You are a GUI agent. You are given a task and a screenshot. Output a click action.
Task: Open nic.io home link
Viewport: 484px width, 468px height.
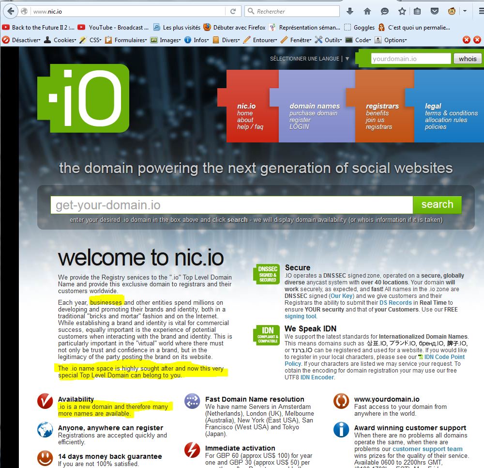pos(245,113)
